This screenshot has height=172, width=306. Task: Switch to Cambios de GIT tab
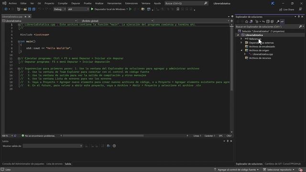pyautogui.click(x=283, y=164)
